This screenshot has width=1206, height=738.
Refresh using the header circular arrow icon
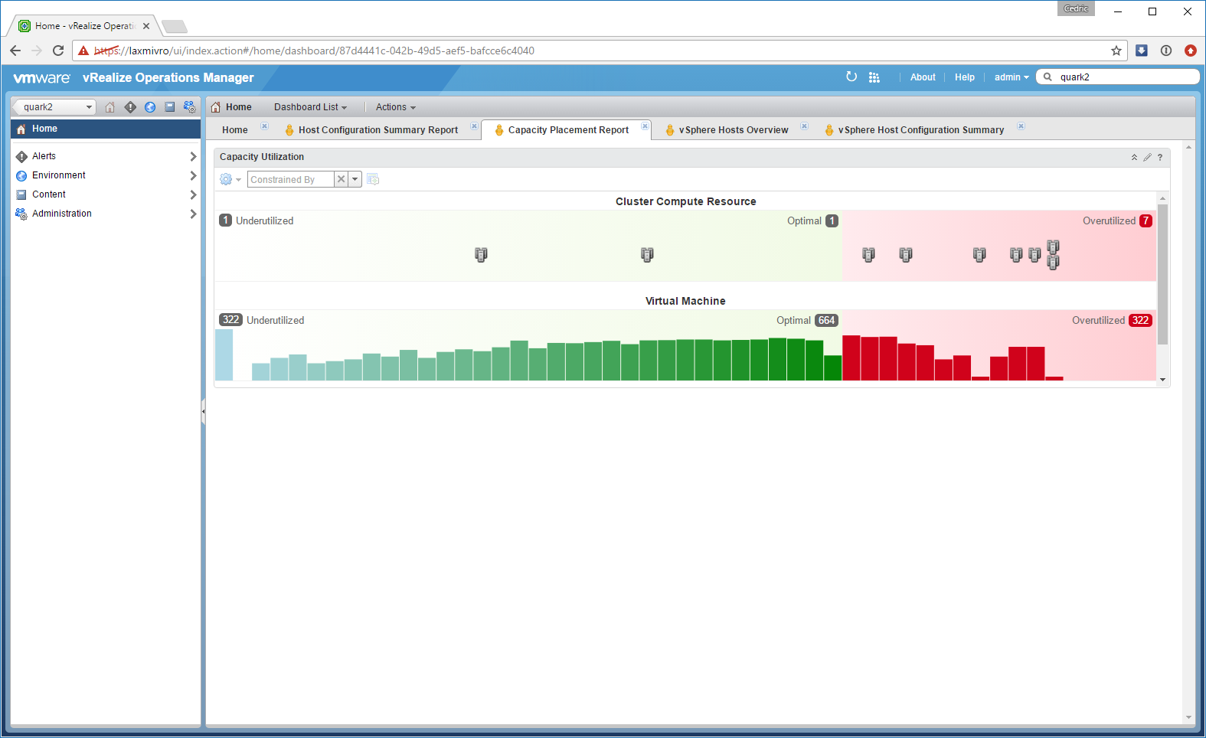click(x=851, y=77)
